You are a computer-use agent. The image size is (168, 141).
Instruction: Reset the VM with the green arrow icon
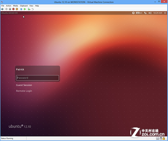pyautogui.click(x=25, y=9)
